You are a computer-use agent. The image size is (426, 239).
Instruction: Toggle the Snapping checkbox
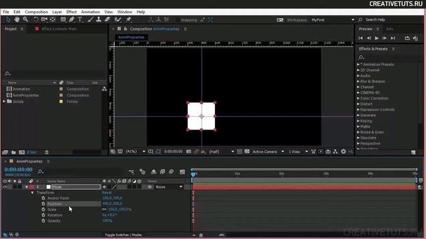click(x=178, y=20)
